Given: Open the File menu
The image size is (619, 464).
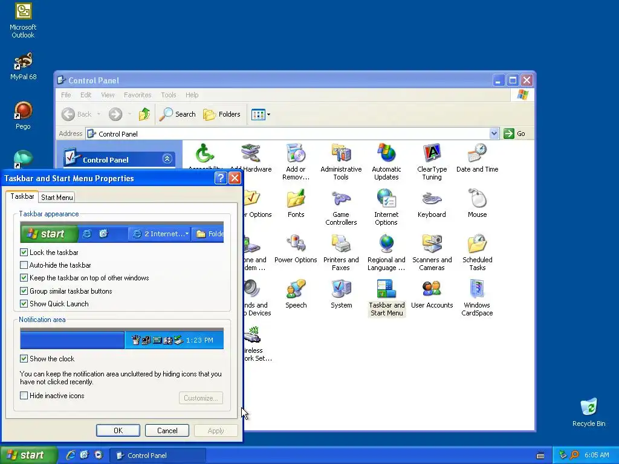Looking at the screenshot, I should (x=66, y=95).
